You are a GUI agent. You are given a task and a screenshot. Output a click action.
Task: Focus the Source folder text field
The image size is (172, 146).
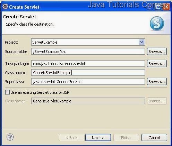pyautogui.click(x=88, y=52)
